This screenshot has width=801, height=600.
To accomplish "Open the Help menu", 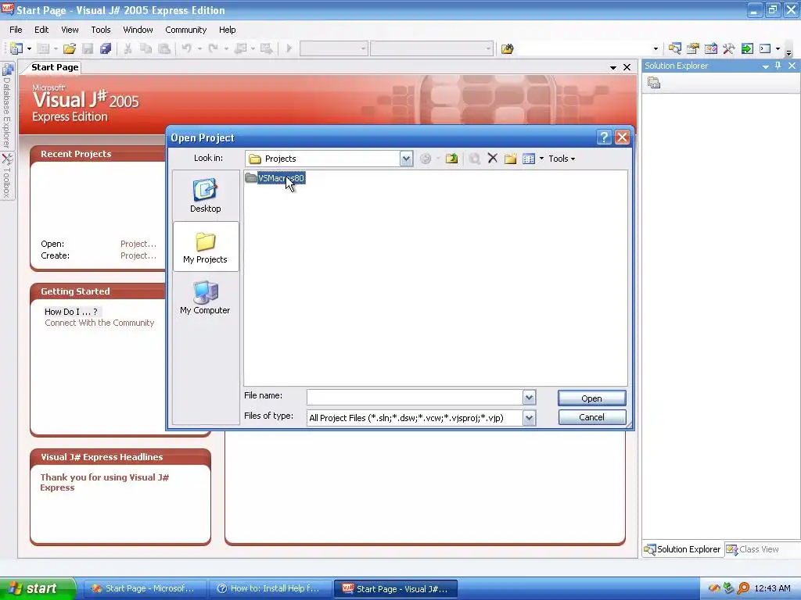I will pyautogui.click(x=228, y=30).
